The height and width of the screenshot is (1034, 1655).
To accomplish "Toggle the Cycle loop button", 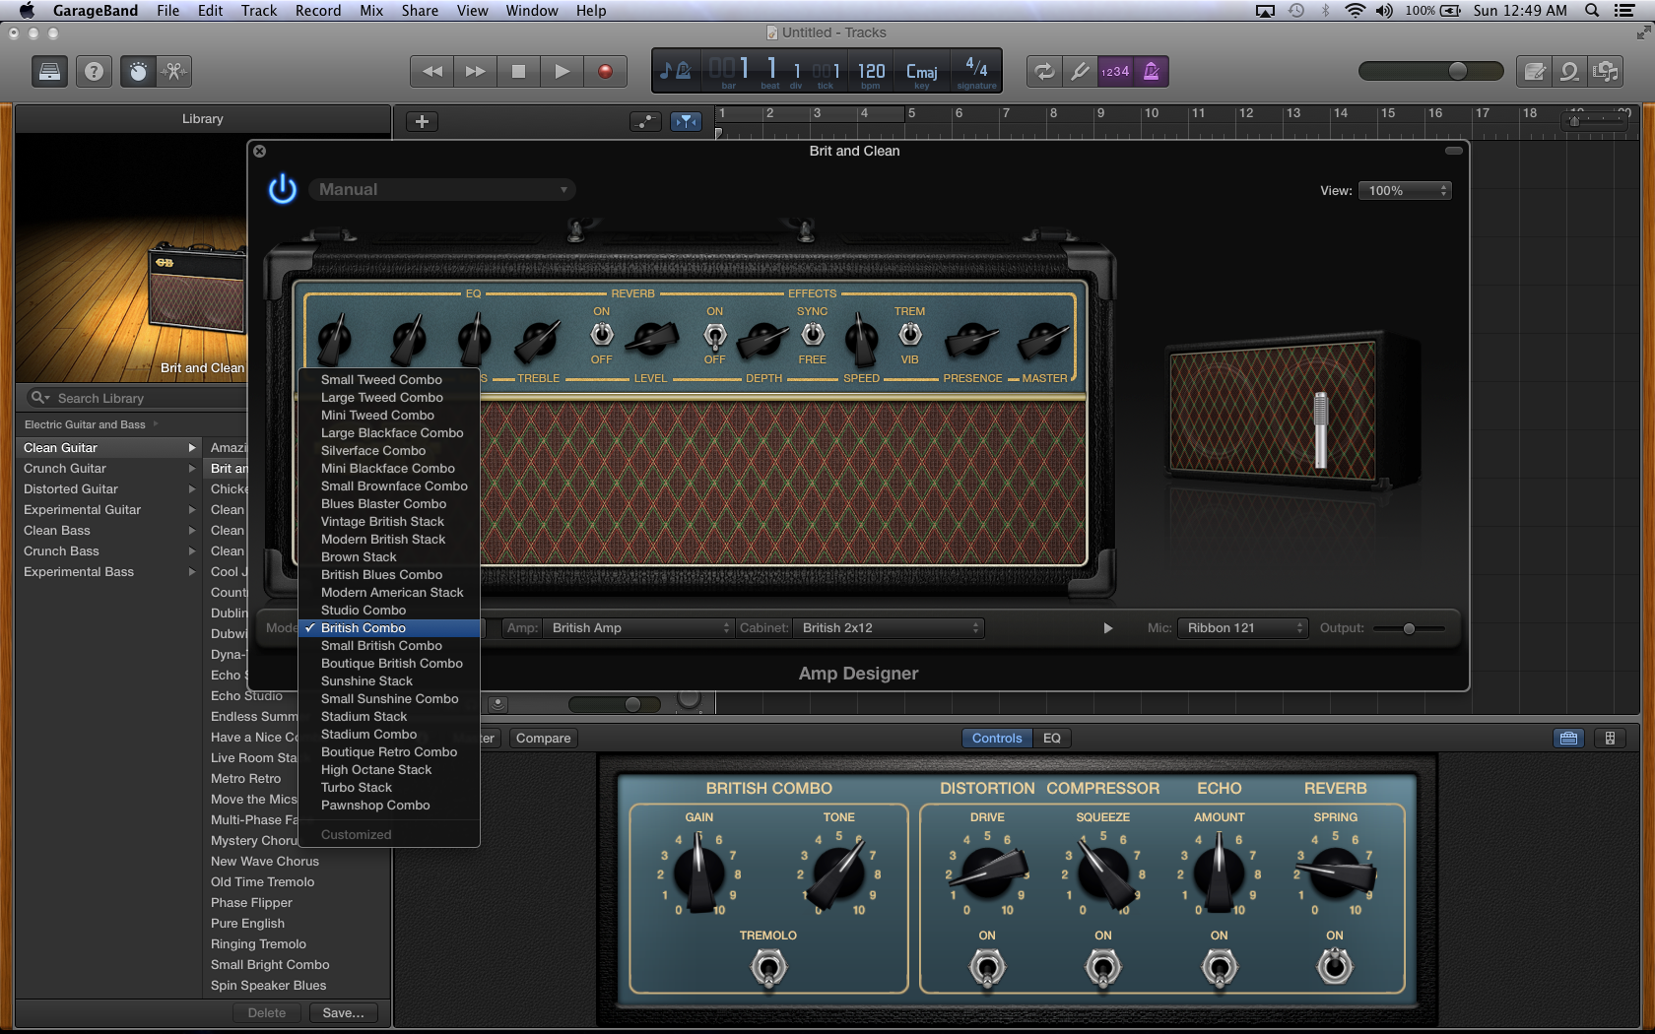I will (1044, 71).
